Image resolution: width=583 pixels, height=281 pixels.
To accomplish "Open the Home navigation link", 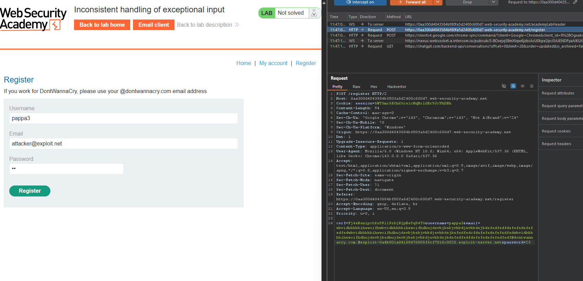I will (244, 63).
